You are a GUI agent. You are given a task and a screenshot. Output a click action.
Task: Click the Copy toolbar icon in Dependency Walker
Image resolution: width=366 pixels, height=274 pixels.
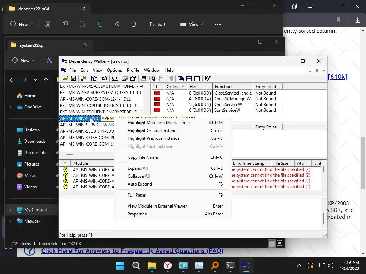[x=84, y=78]
